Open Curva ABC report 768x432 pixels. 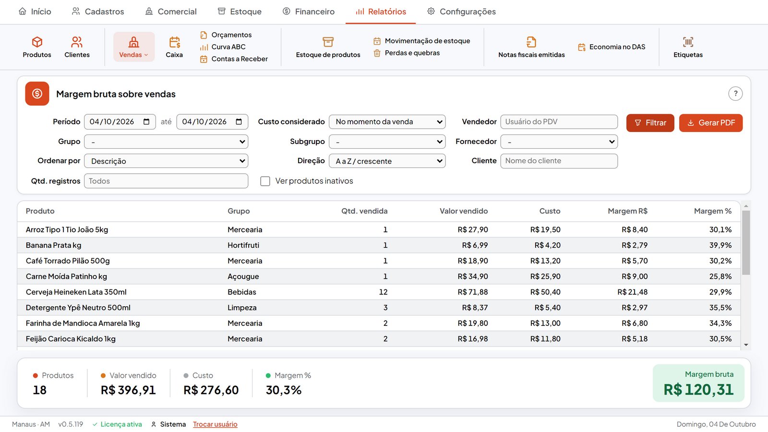(x=223, y=47)
